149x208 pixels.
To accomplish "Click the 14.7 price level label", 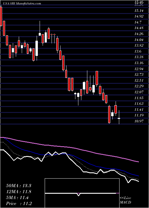I will coord(138,22).
